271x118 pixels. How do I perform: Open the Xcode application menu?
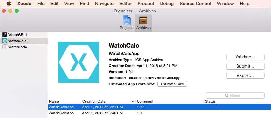(x=24, y=4)
